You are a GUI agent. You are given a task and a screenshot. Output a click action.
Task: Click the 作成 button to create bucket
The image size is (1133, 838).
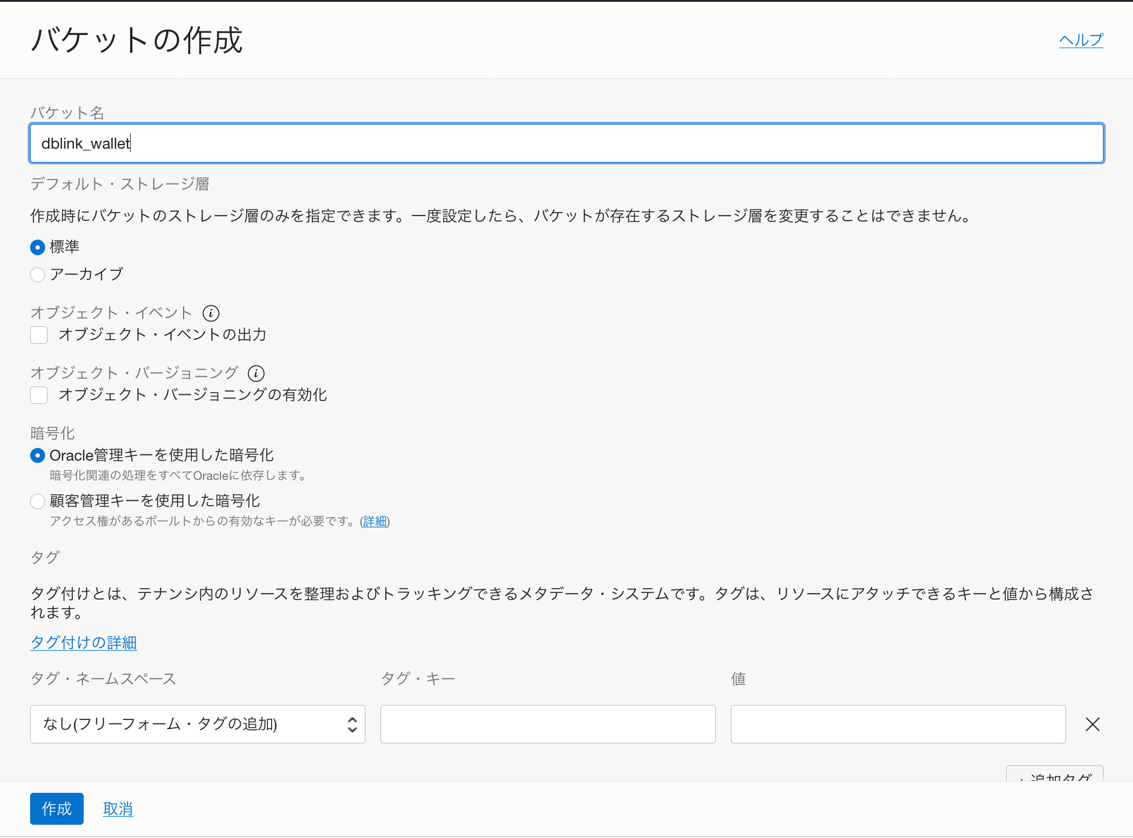click(56, 809)
